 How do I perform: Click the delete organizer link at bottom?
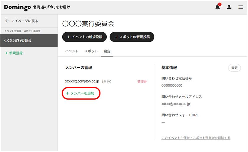tap(196, 138)
